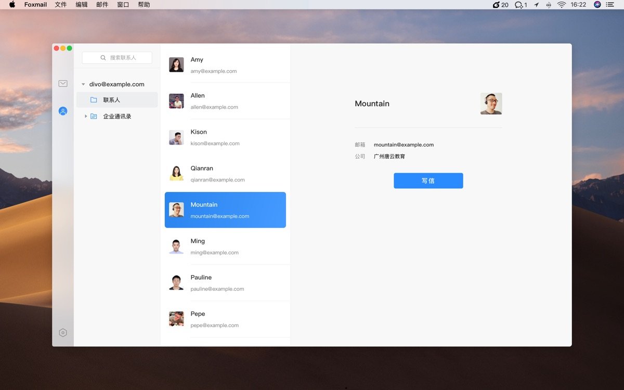Open Notification Center list icon
This screenshot has width=624, height=390.
tap(610, 5)
